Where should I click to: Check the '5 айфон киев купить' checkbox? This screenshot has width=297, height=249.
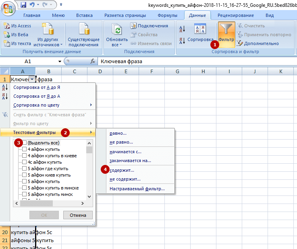[25, 175]
